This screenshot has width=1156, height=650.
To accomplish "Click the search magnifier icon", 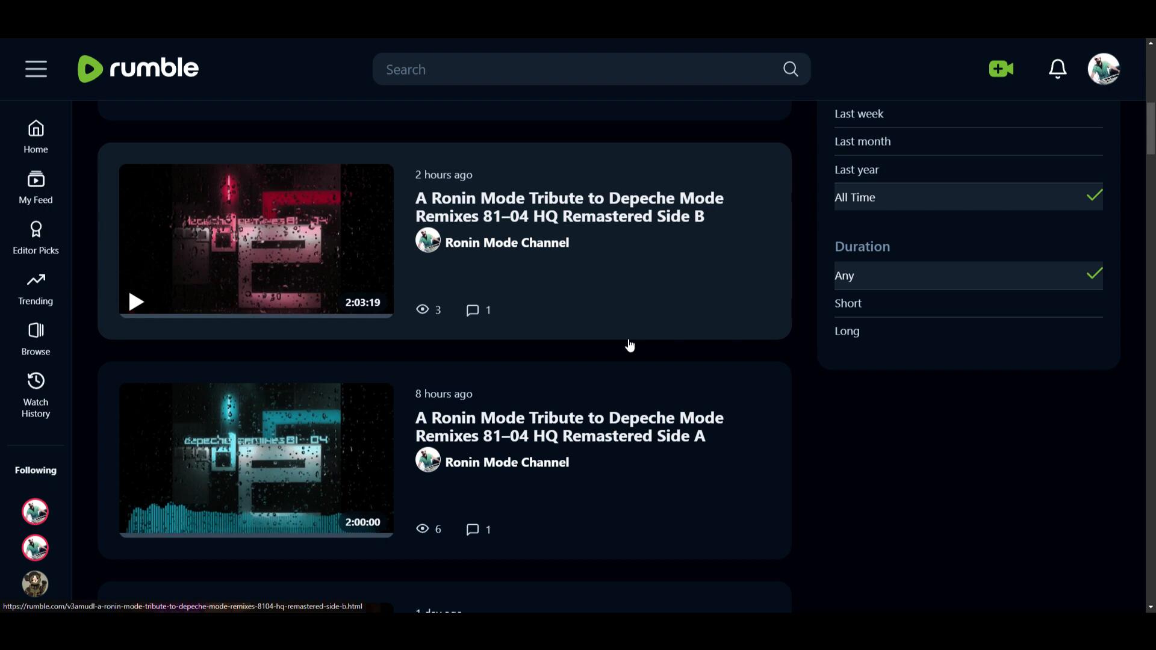I will [x=791, y=69].
